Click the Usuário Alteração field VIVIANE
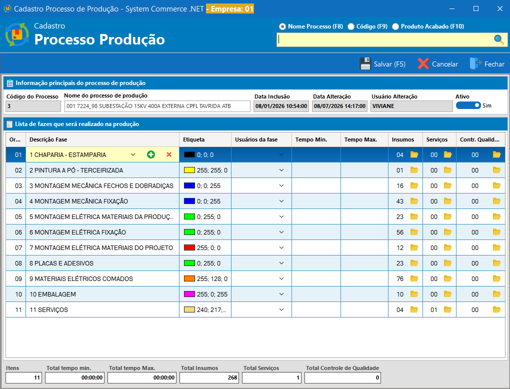 pos(411,106)
